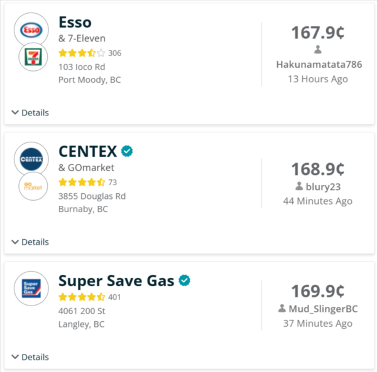
Task: Click the CENTEX brand logo icon
Action: [x=31, y=159]
